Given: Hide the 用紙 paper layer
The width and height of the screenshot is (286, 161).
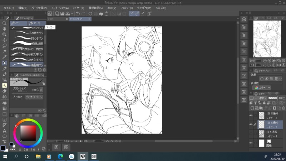Looking at the screenshot, I should click(251, 143).
